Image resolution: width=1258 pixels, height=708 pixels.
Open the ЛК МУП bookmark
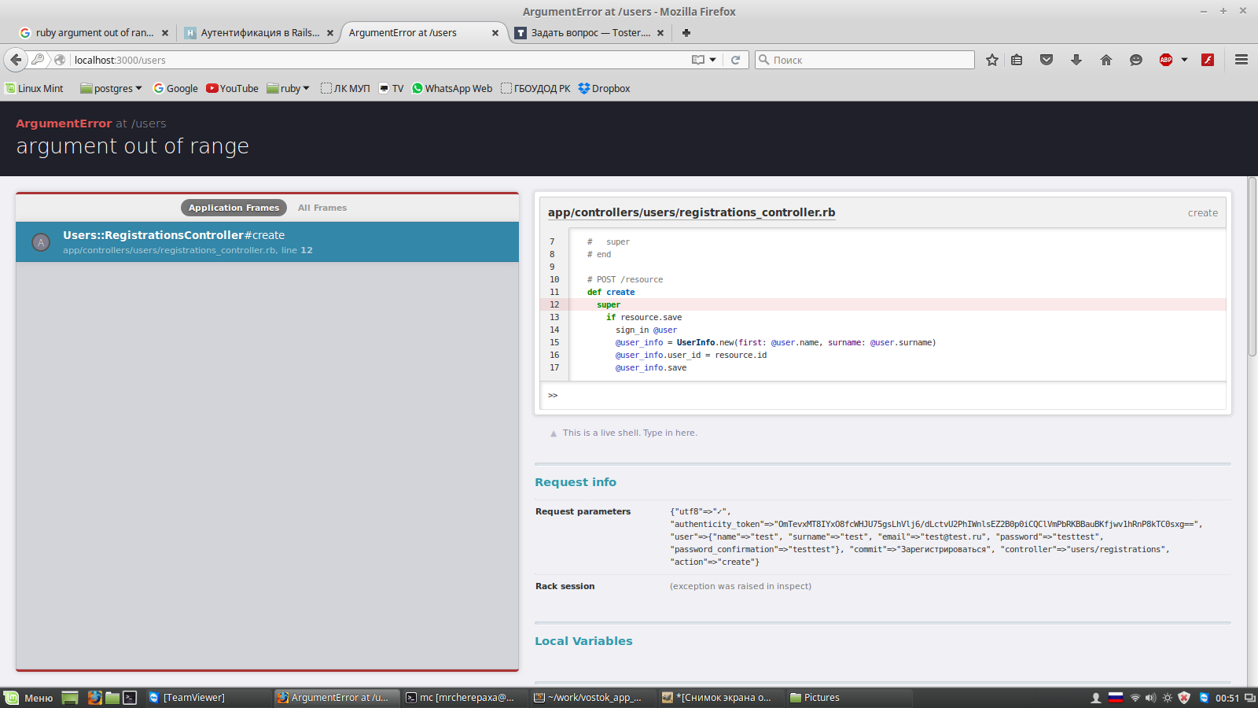345,89
